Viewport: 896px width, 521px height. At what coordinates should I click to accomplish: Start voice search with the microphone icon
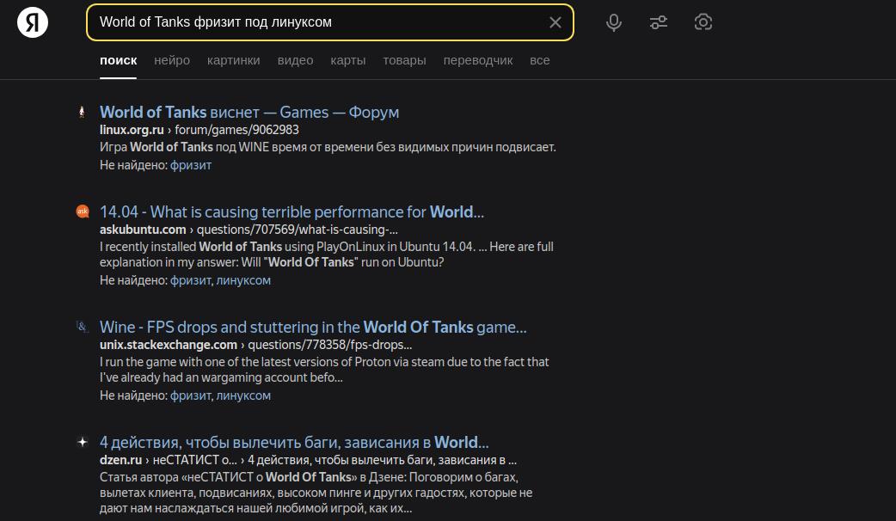coord(614,22)
